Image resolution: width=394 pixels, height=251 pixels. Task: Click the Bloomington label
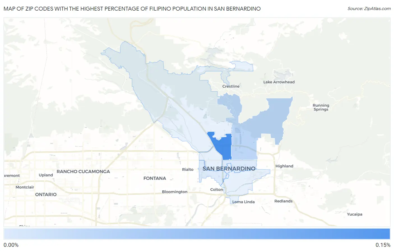pyautogui.click(x=175, y=192)
